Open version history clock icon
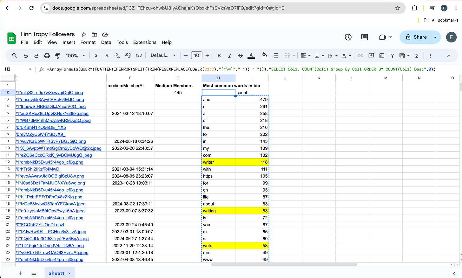 coord(348,37)
